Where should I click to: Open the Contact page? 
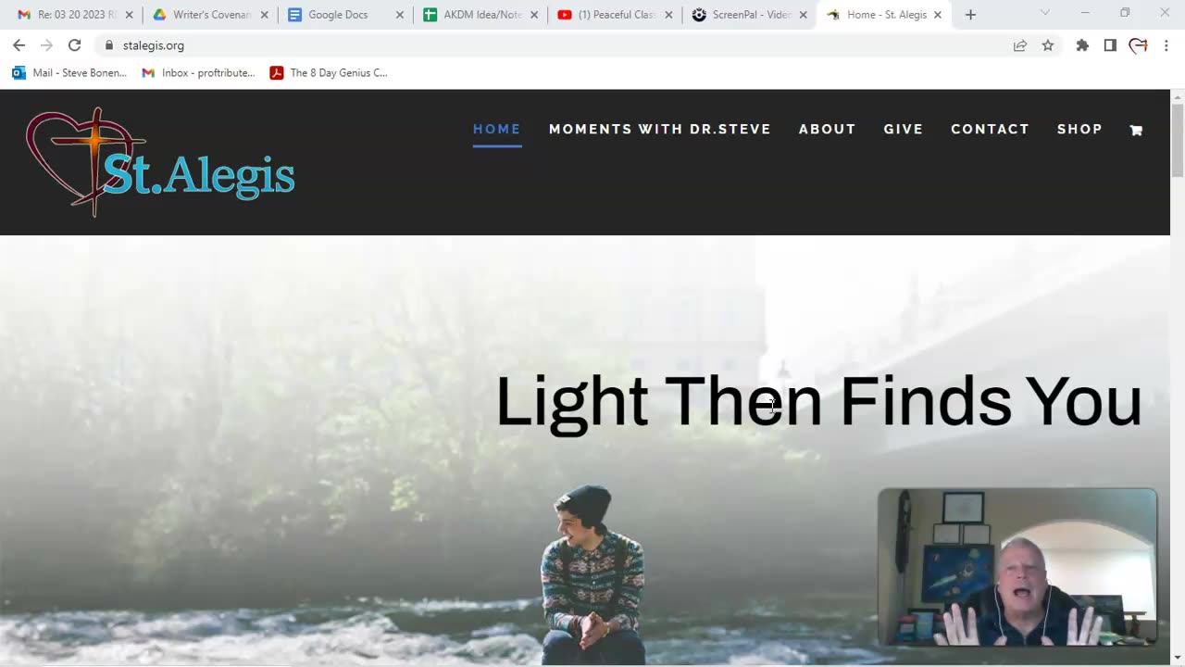point(990,129)
